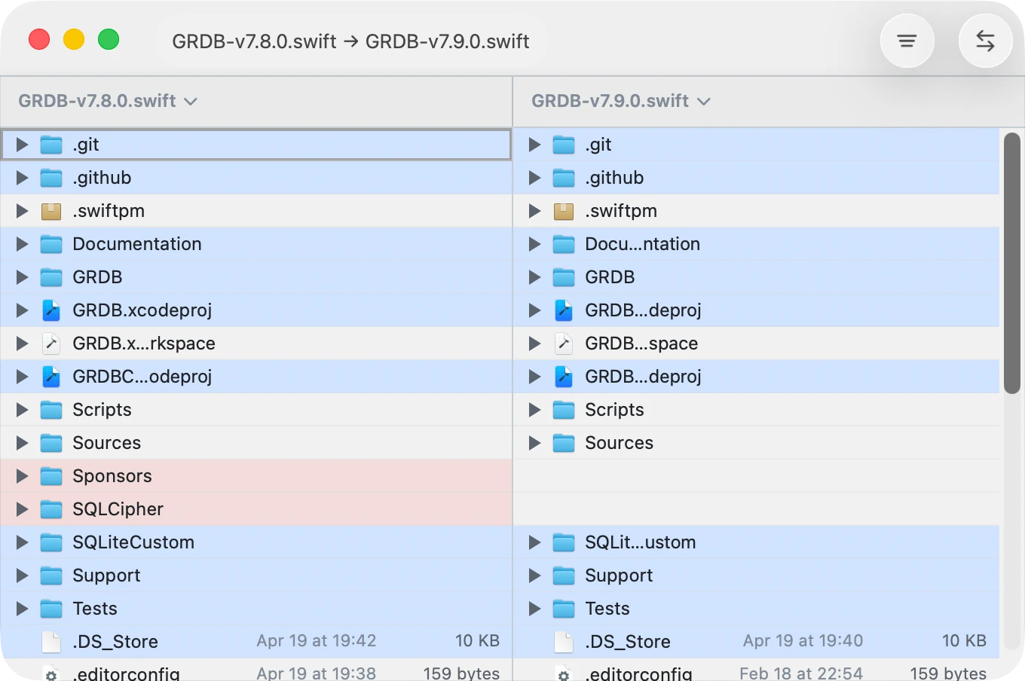
Task: Select the .swiftpm name in the v7.9.0 pane
Action: [621, 211]
